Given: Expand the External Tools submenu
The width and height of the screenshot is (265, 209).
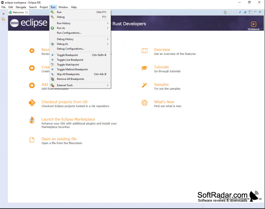Looking at the screenshot, I should [80, 85].
